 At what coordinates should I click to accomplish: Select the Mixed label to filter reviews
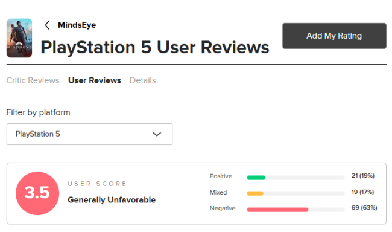(x=218, y=192)
